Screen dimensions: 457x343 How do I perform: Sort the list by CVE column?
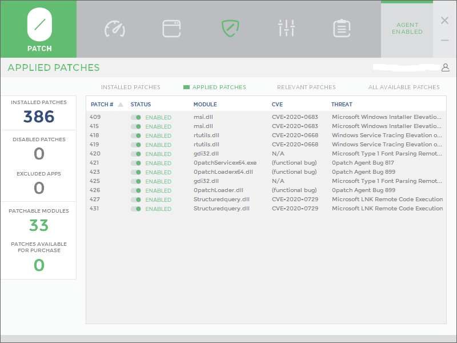pos(277,105)
